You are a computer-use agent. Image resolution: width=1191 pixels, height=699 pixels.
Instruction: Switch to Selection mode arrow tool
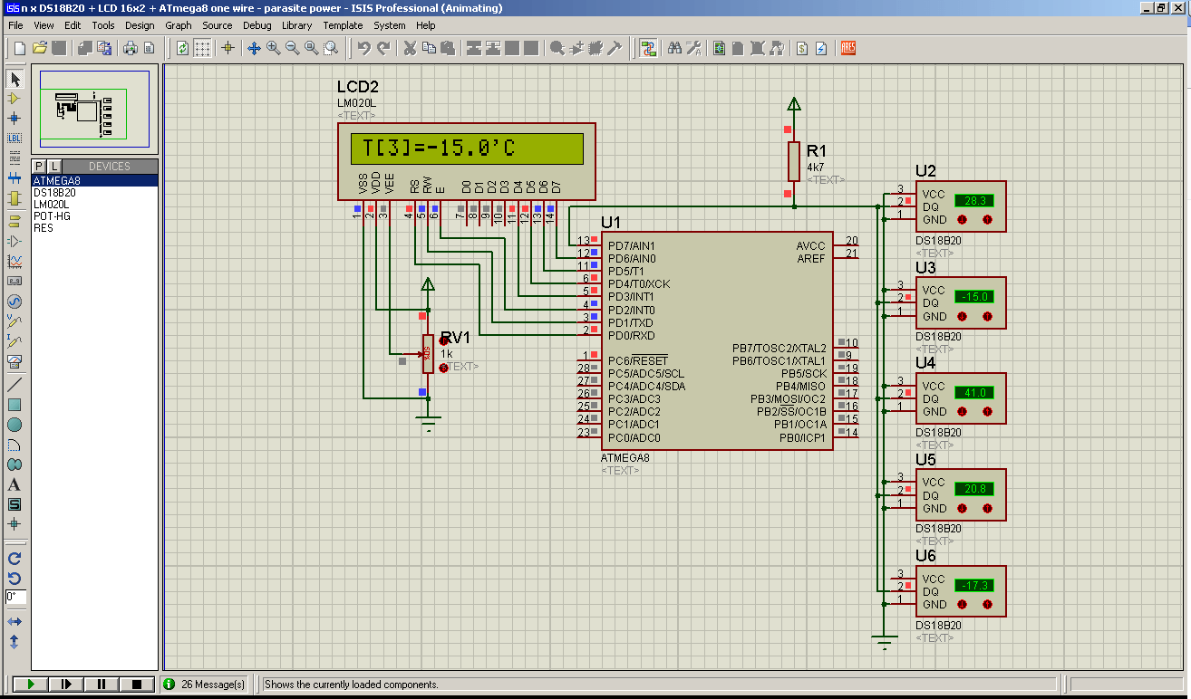tap(14, 79)
